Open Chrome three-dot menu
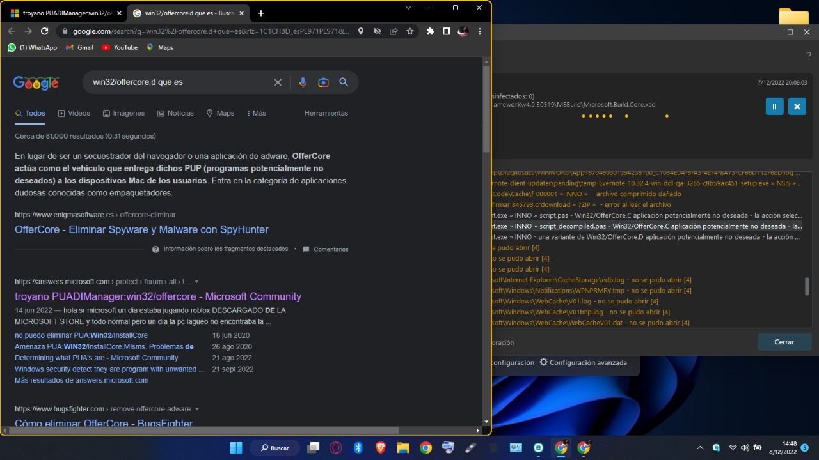Image resolution: width=819 pixels, height=460 pixels. (480, 31)
